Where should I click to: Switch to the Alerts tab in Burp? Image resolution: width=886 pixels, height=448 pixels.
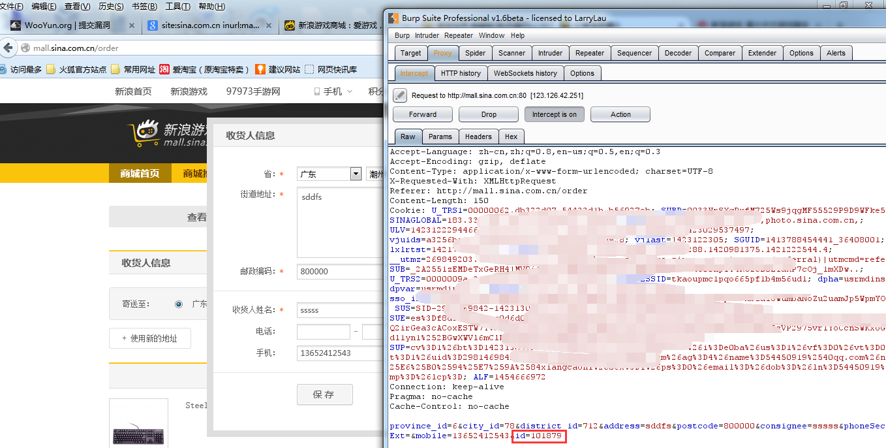click(836, 53)
